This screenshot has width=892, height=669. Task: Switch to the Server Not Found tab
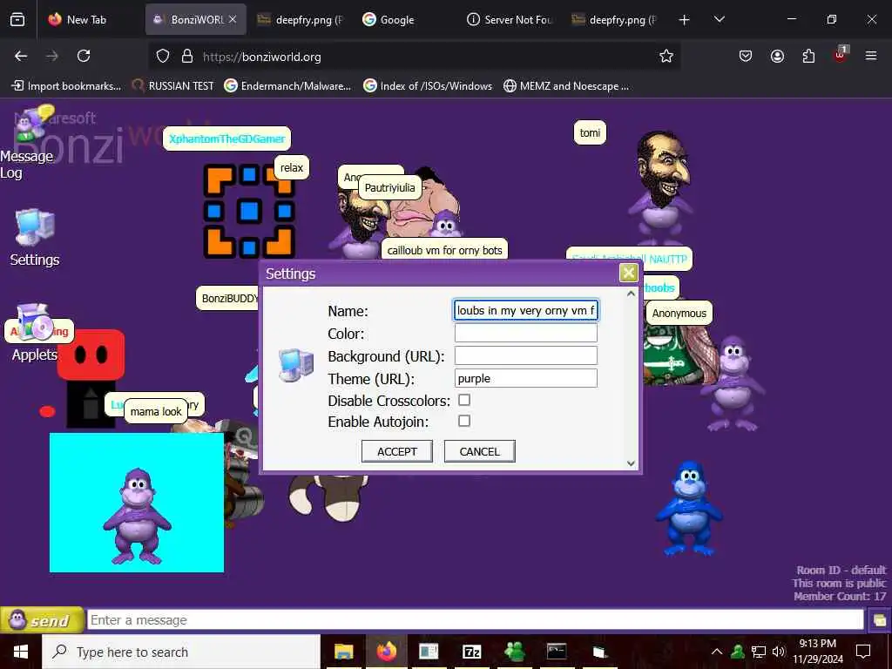click(x=509, y=20)
